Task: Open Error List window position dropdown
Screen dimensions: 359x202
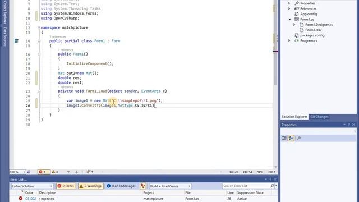Action: coord(266,180)
